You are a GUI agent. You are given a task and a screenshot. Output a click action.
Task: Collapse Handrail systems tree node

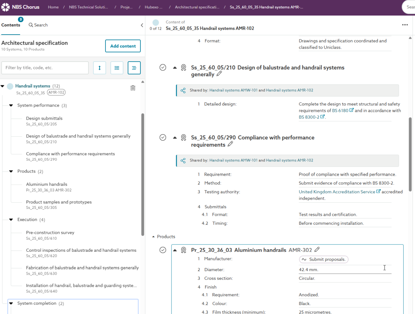click(3, 86)
